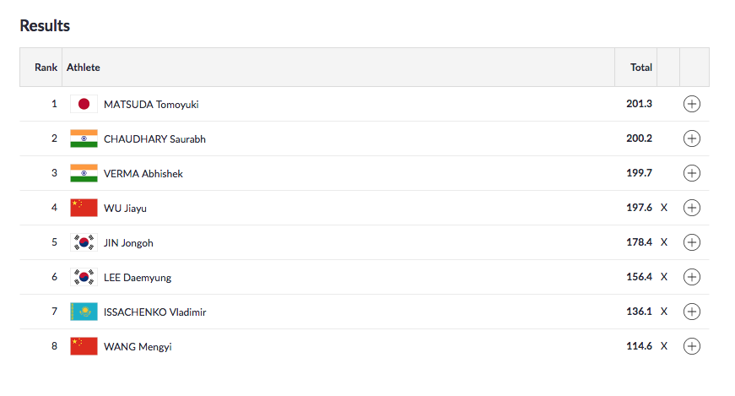Click the 201.3 total score
Viewport: 735px width, 396px height.
coord(639,105)
